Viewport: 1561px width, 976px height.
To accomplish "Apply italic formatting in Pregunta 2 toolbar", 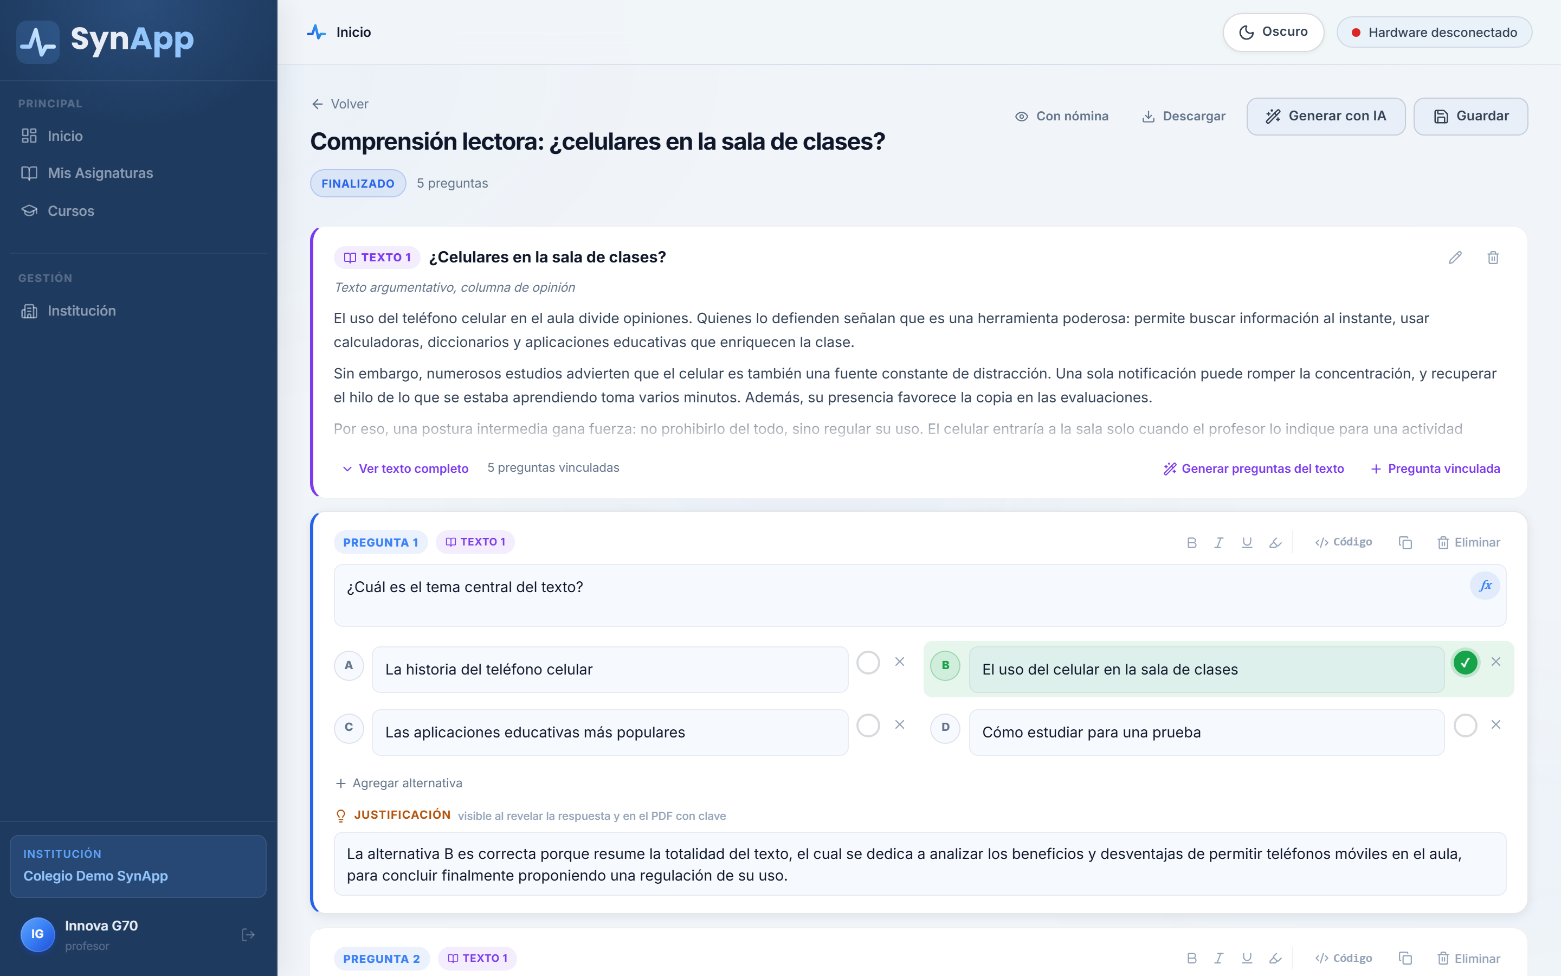I will [x=1218, y=959].
